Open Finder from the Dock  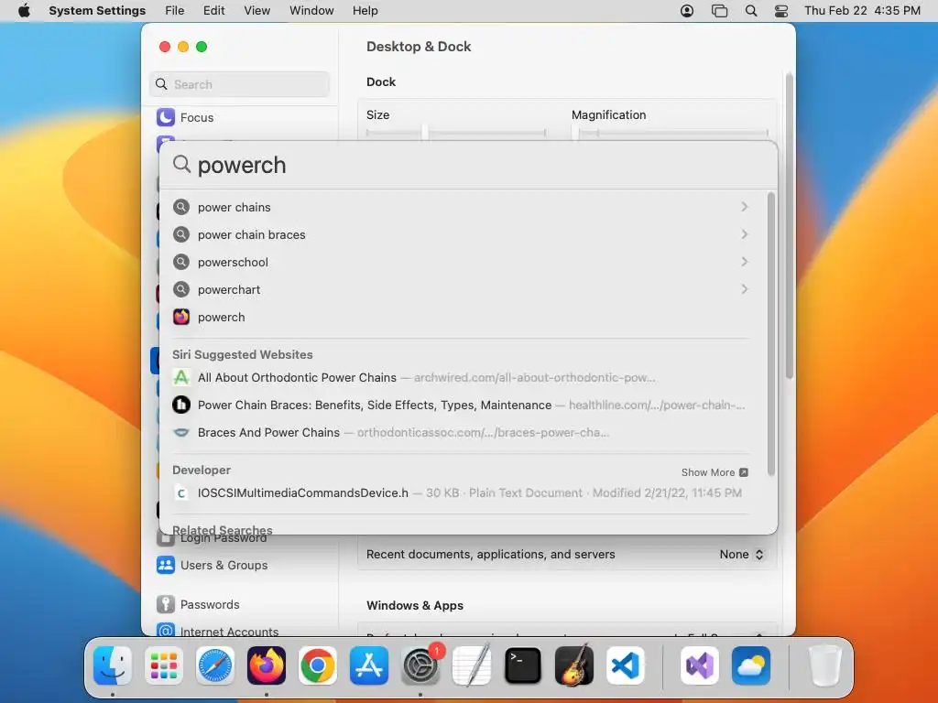click(x=113, y=665)
